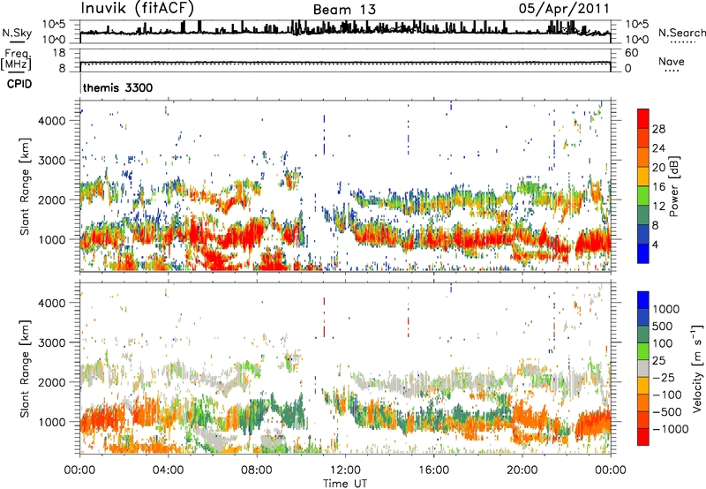Viewport: 706px width, 489px height.
Task: Click the 'CPID' label
Action: tap(19, 84)
